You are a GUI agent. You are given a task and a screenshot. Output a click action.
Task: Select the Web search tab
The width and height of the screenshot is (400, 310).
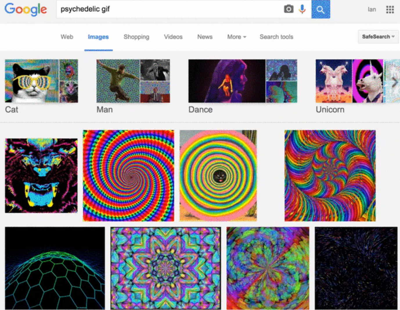[67, 37]
